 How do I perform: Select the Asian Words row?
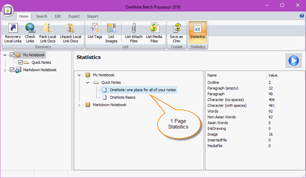(x=255, y=123)
